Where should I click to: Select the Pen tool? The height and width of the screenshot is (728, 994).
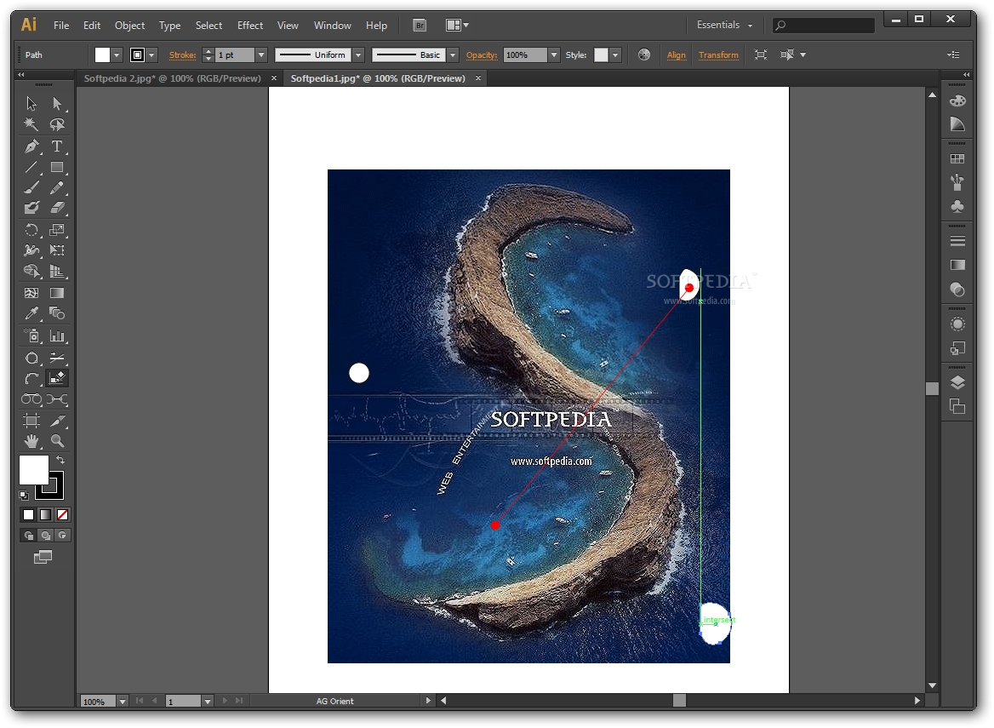(x=31, y=146)
